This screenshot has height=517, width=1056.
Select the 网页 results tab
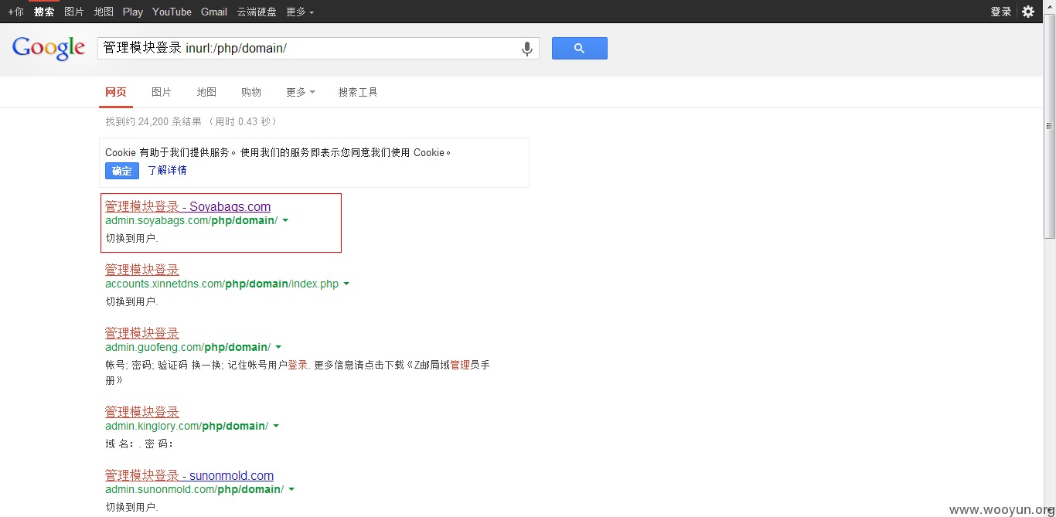pos(116,92)
